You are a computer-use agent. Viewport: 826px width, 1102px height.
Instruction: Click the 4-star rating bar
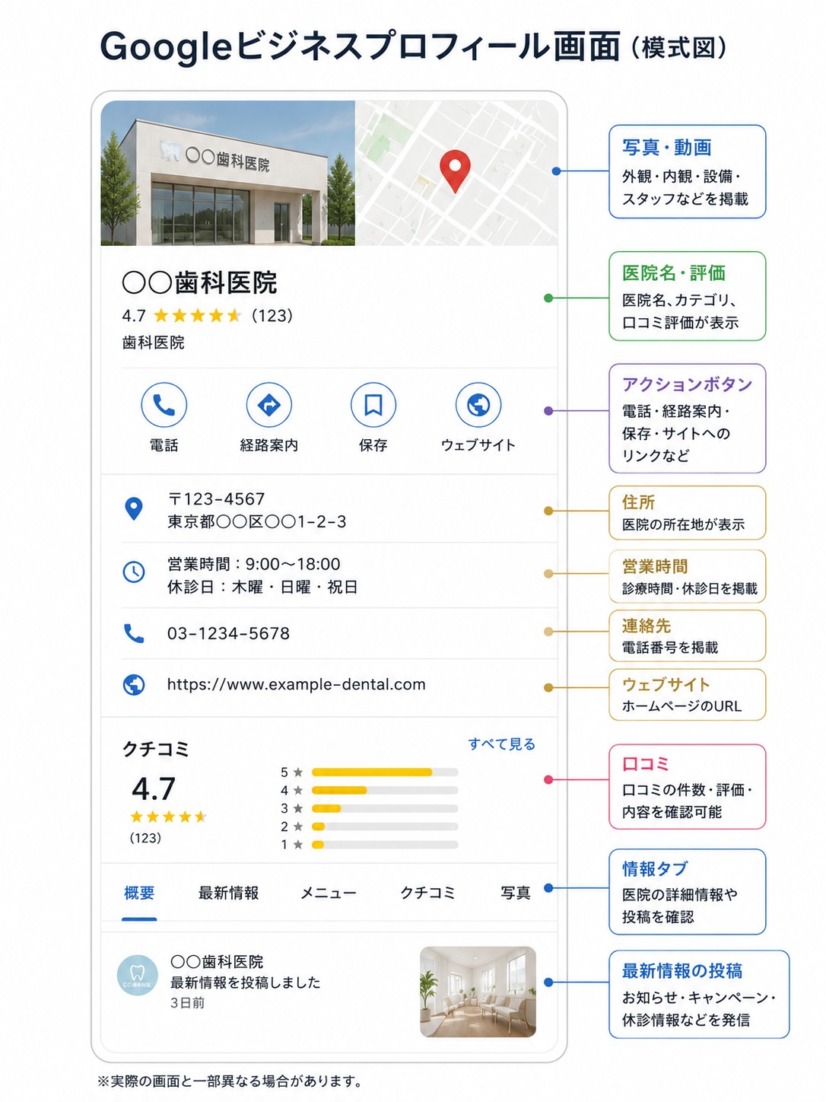point(385,790)
